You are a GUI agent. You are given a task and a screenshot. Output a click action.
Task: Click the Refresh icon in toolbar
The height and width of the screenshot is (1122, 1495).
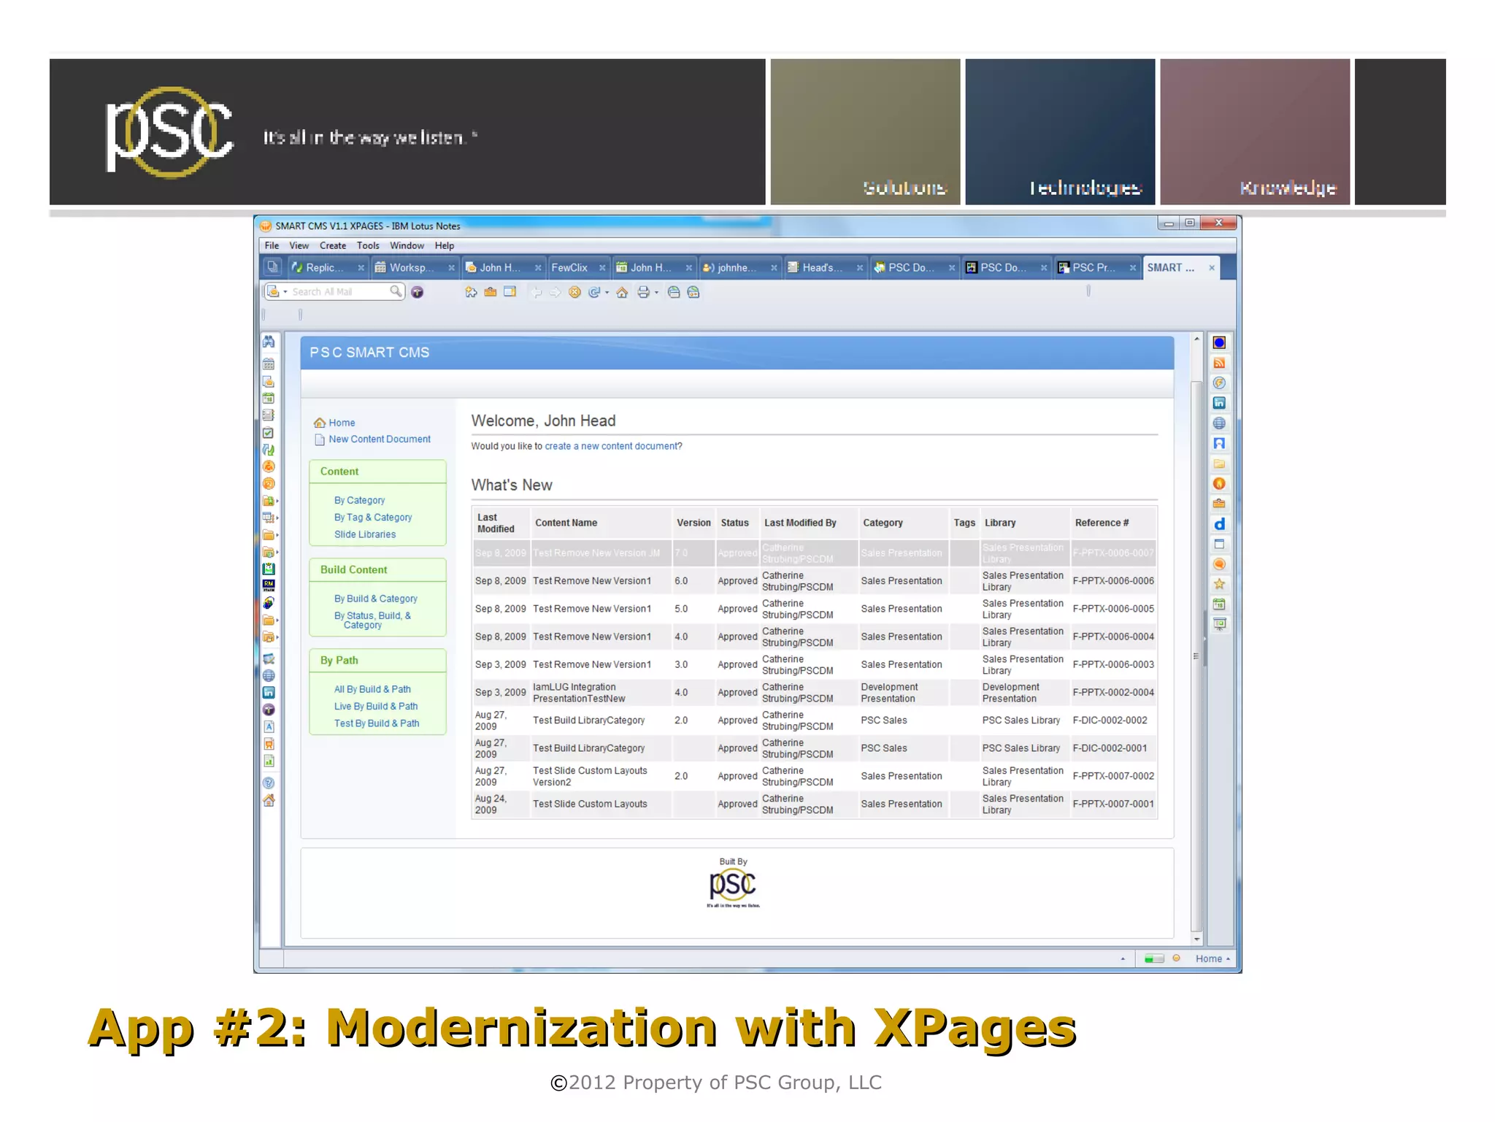click(x=594, y=292)
